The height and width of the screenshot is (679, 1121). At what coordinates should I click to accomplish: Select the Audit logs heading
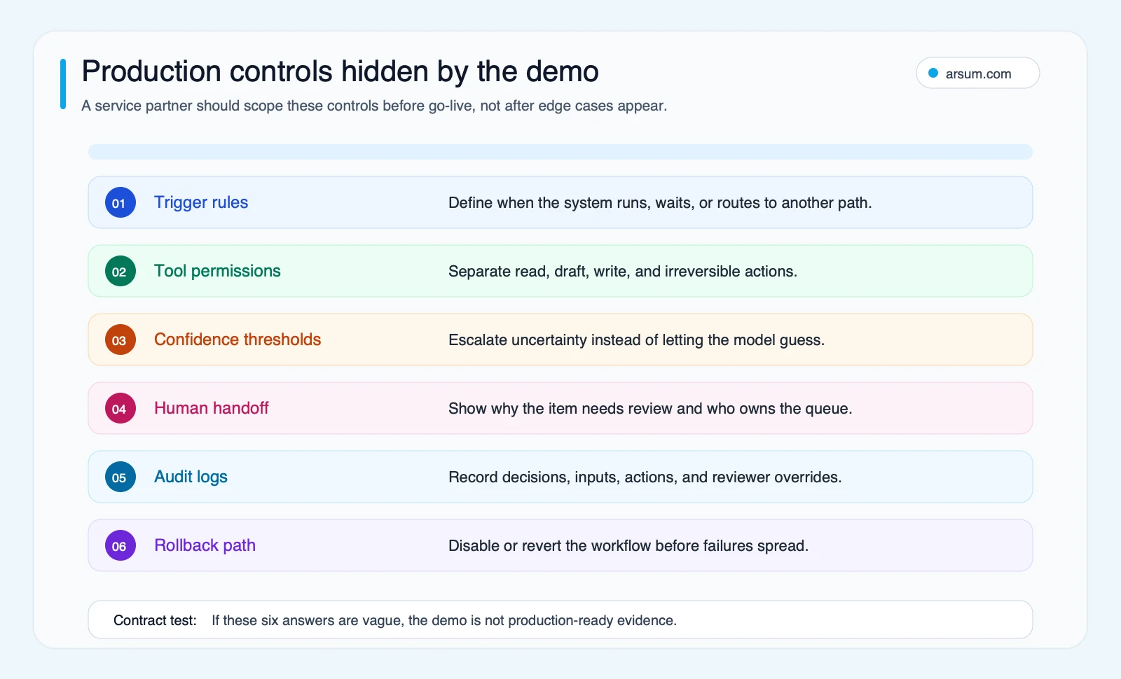click(191, 477)
